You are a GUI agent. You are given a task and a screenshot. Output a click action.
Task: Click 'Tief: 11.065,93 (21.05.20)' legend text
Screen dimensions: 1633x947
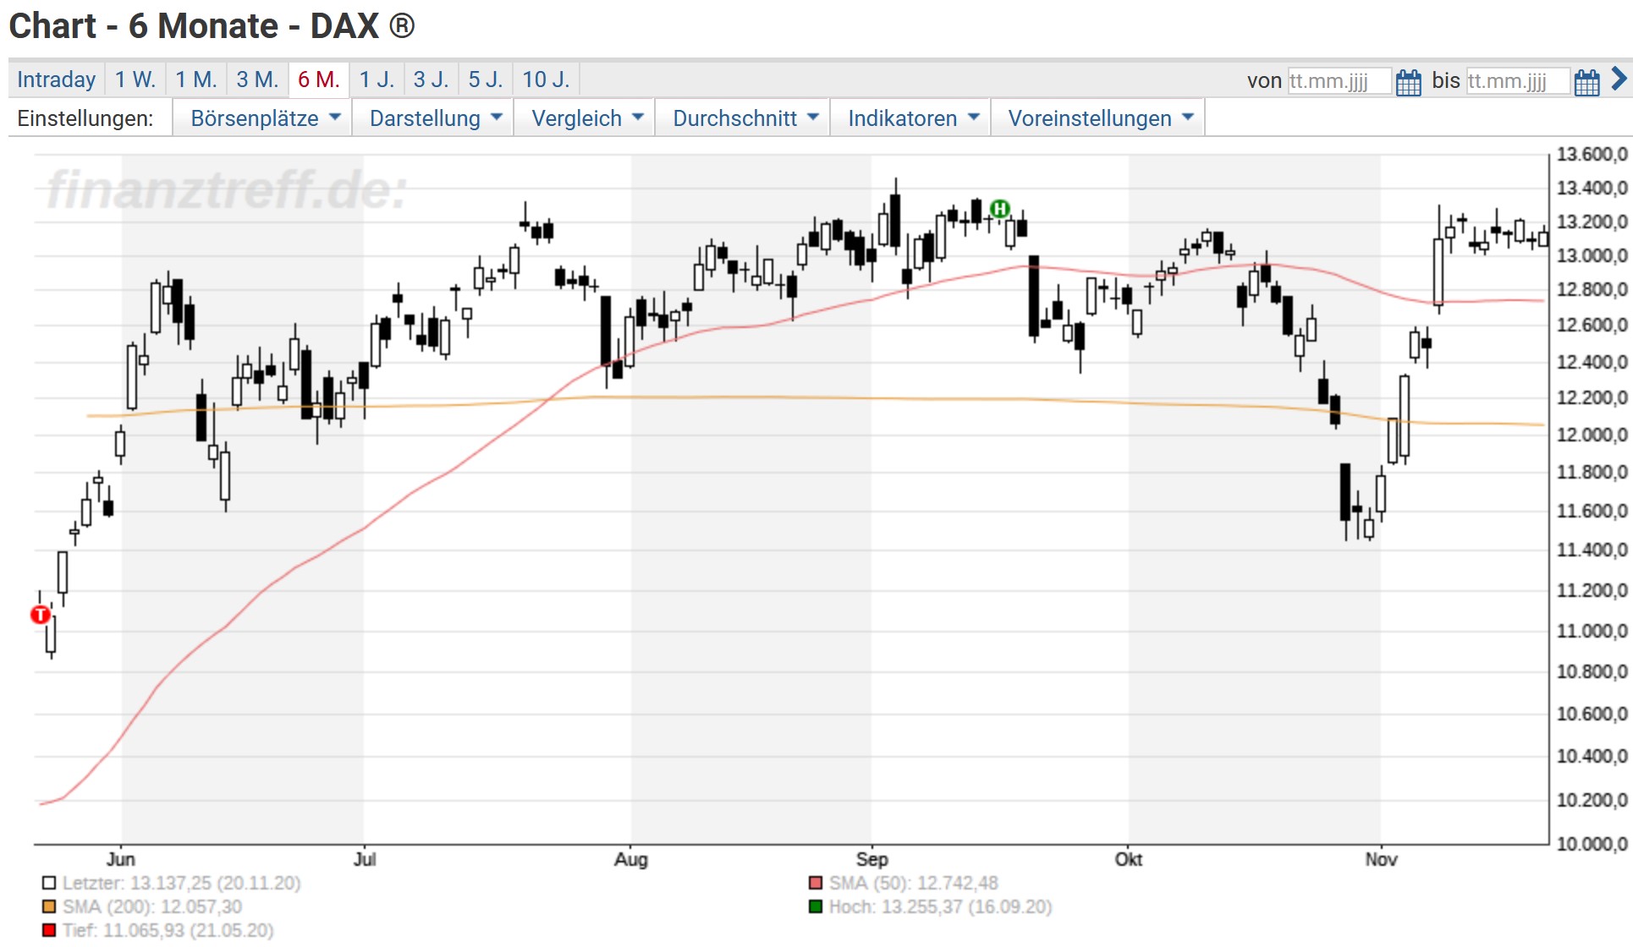pyautogui.click(x=168, y=931)
